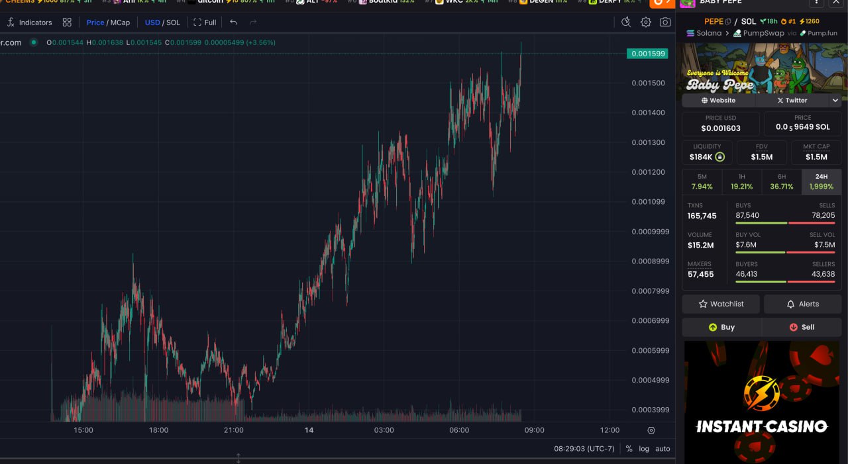Viewport: 848px width, 464px height.
Task: Click the LIQUIDITY $184K box
Action: [707, 152]
